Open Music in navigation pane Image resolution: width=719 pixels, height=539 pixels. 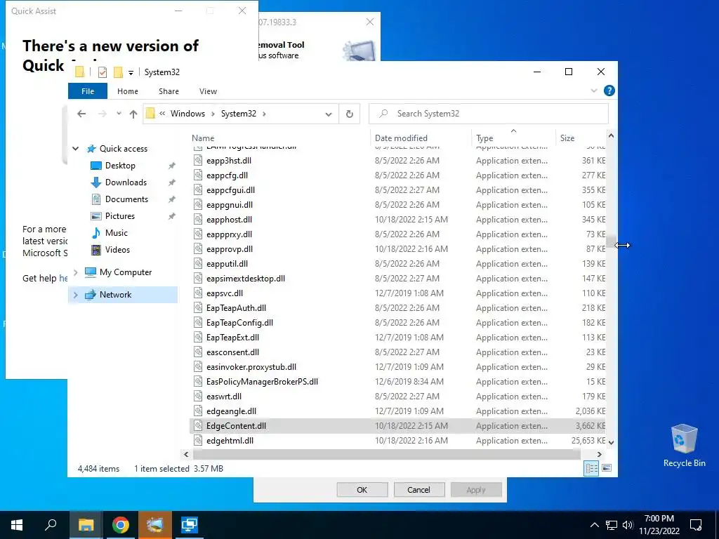(x=116, y=233)
